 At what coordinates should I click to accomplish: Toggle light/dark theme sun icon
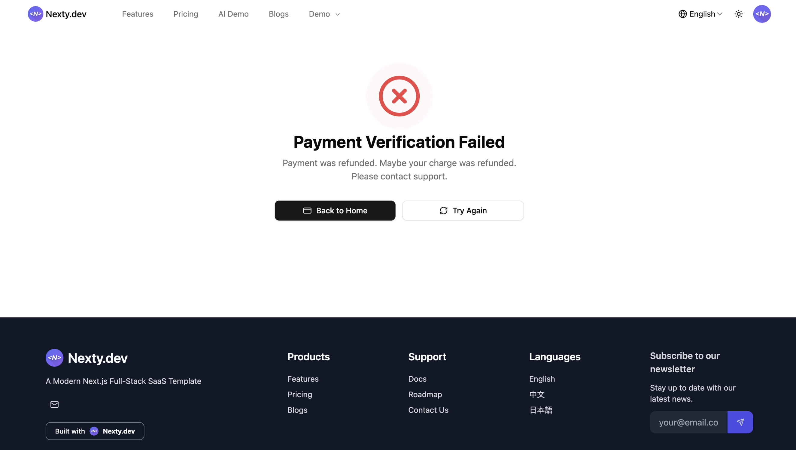tap(738, 14)
